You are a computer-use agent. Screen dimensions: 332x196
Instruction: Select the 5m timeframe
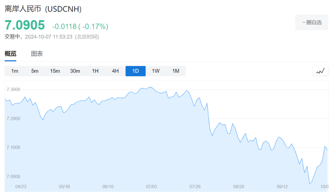[x=35, y=71]
